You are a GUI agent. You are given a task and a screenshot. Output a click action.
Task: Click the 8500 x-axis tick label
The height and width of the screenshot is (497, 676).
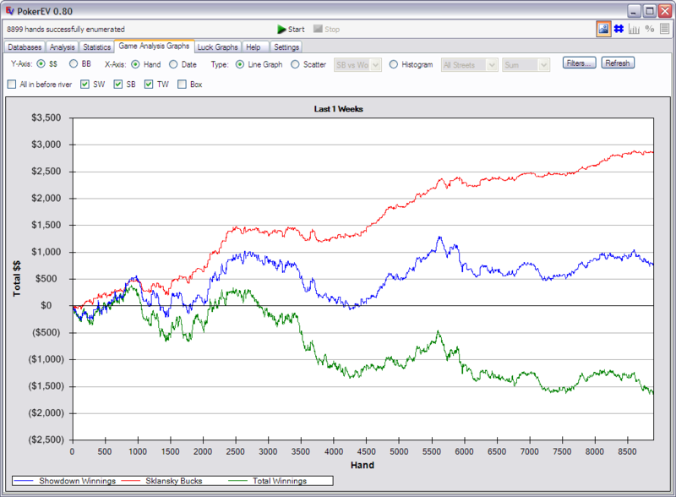(627, 451)
